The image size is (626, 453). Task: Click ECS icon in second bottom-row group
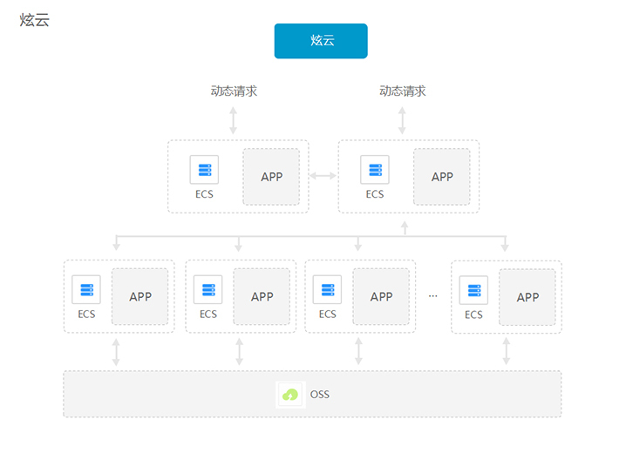[x=208, y=289]
